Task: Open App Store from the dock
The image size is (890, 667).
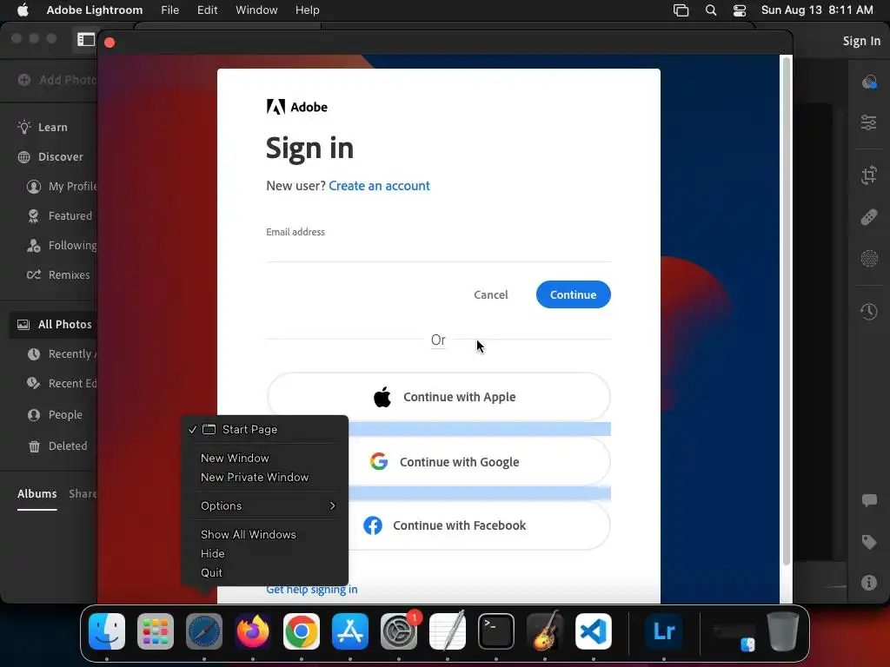Action: (350, 631)
